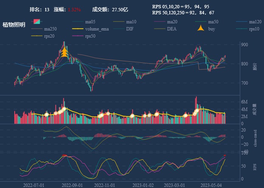Click the orange buy signal marker on chart

point(64,52)
